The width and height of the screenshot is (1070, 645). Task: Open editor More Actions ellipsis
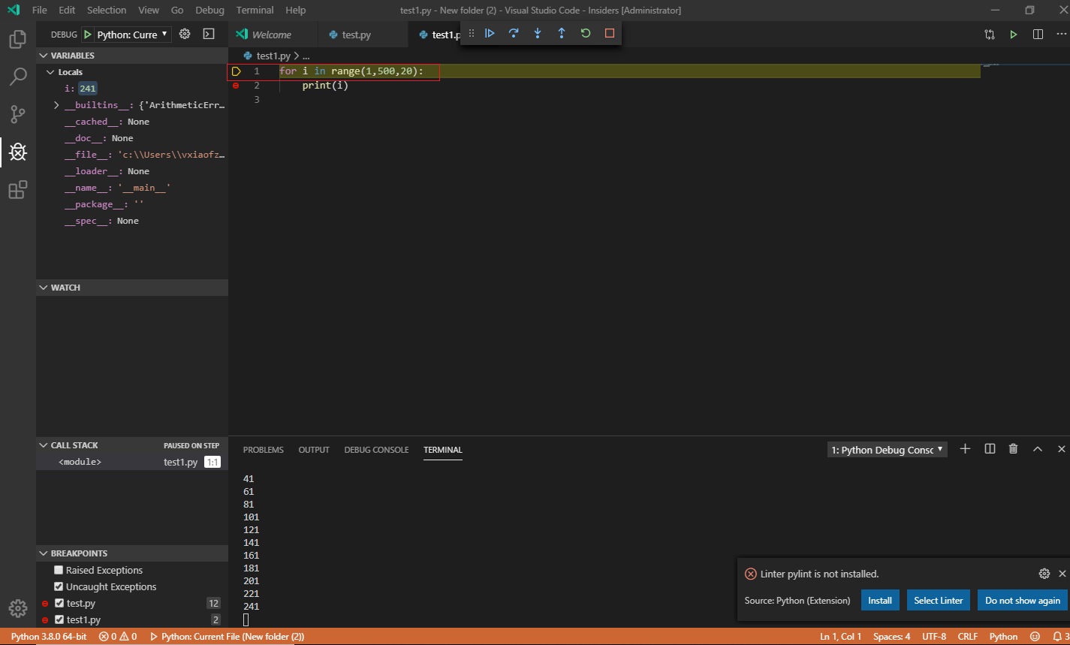click(x=1061, y=35)
